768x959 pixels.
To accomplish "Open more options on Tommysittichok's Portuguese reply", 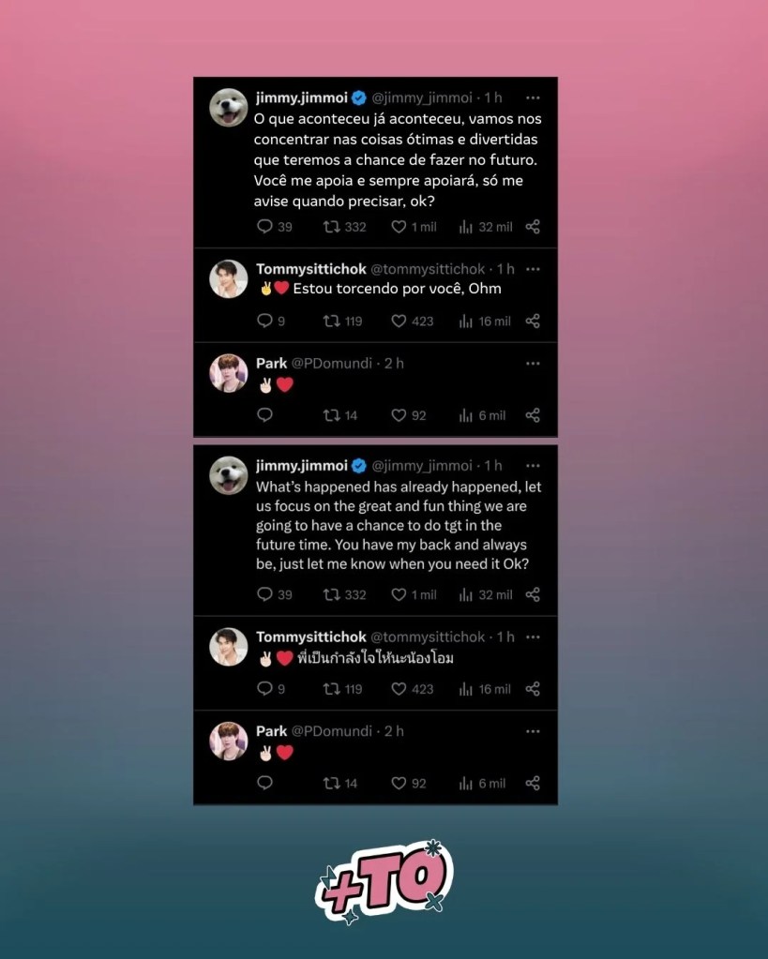I will pyautogui.click(x=533, y=269).
